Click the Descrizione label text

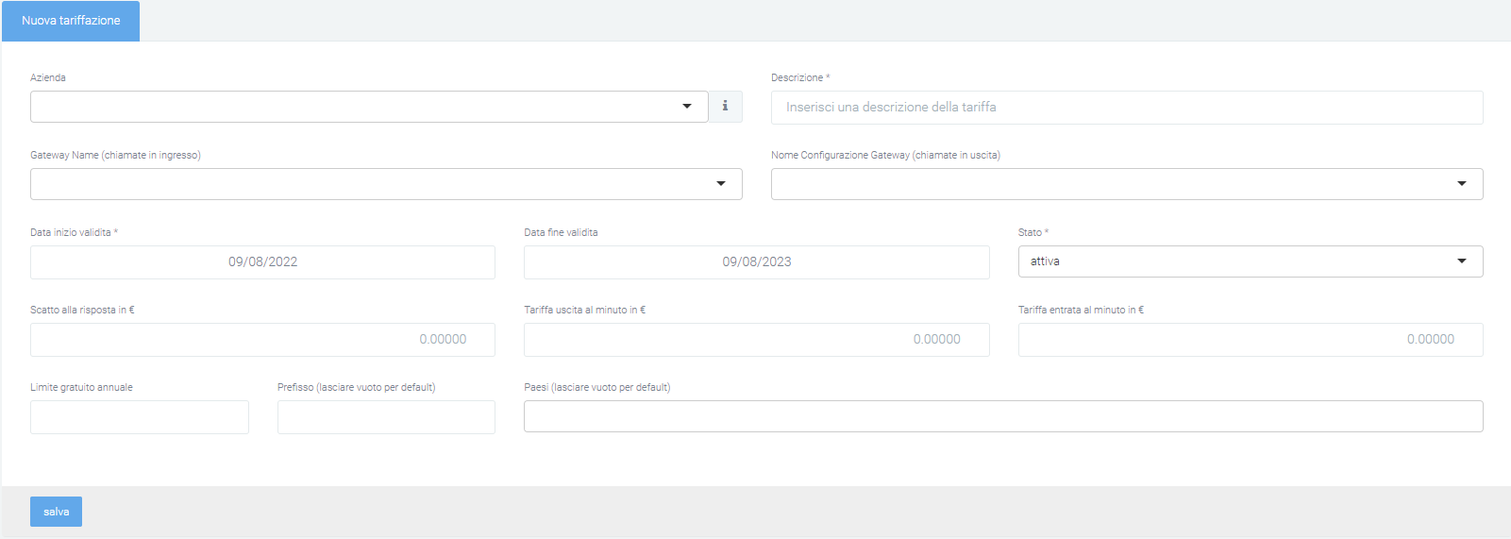(x=797, y=77)
